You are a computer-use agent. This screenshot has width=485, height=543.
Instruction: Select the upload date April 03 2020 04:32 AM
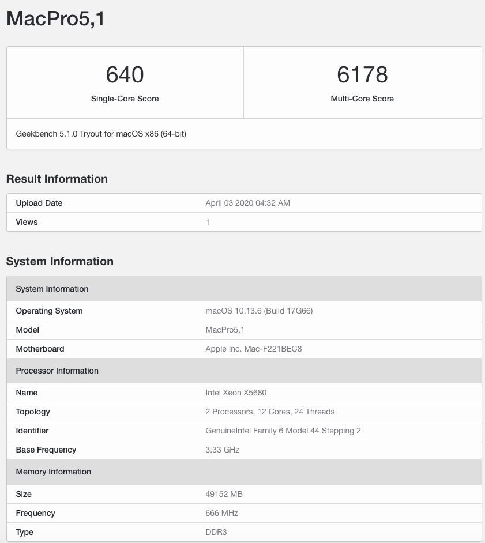[248, 203]
